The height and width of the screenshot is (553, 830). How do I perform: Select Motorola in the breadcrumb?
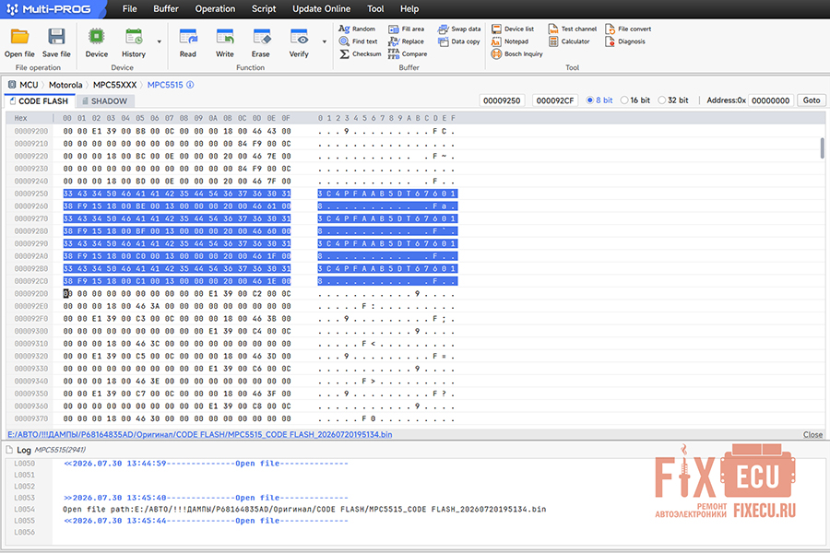[65, 85]
